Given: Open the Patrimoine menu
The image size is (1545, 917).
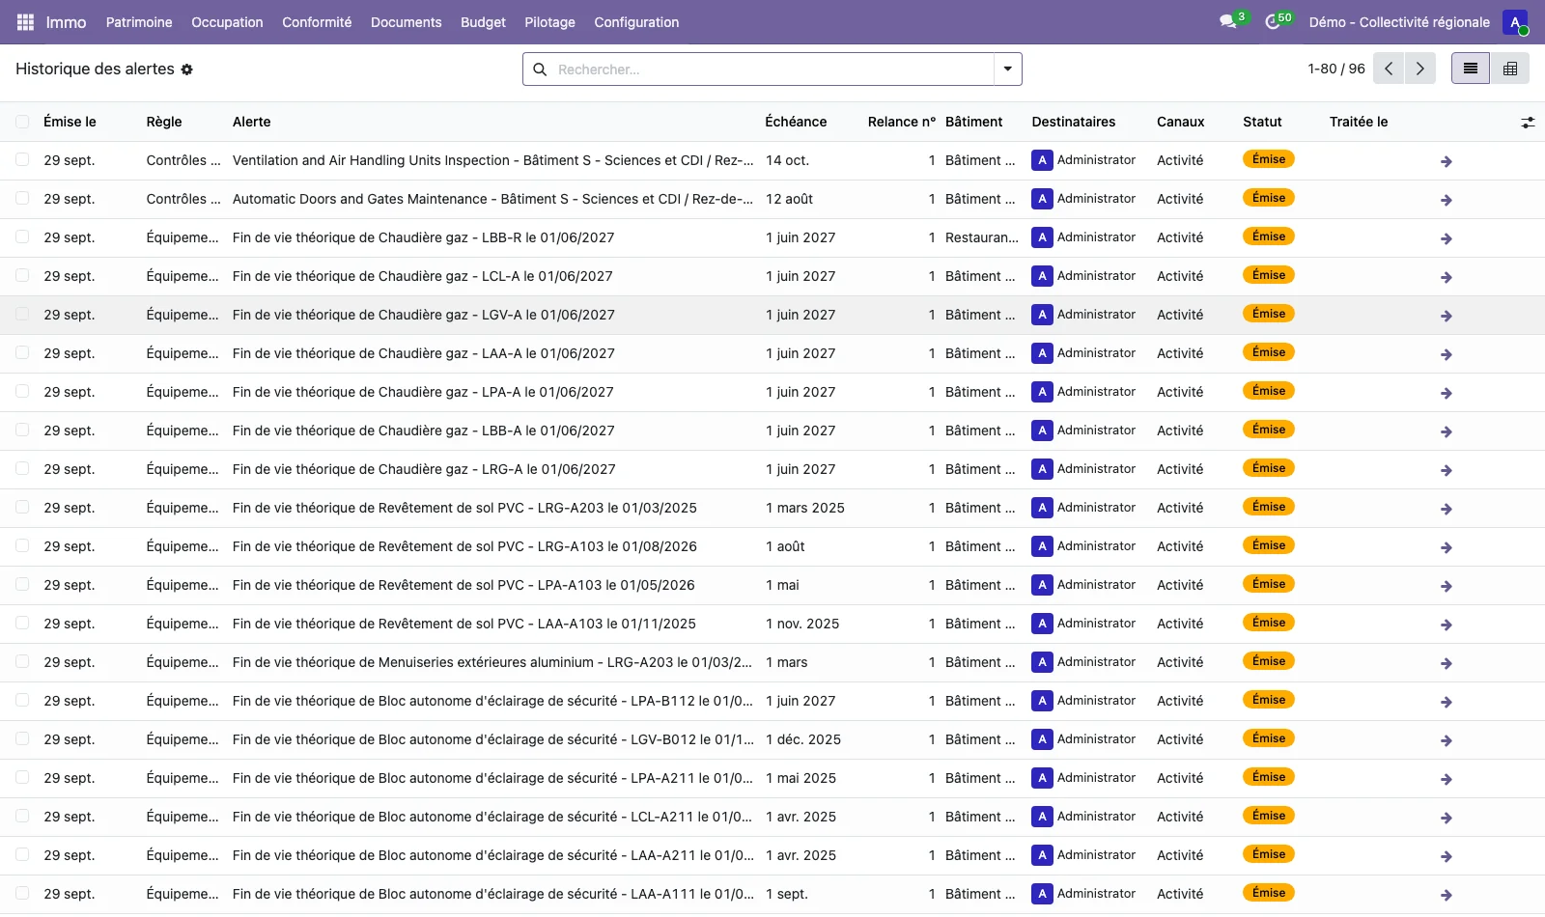Looking at the screenshot, I should click(139, 22).
